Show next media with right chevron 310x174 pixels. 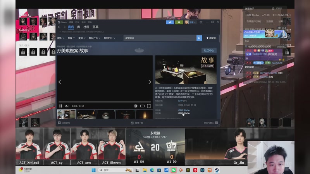(x=150, y=82)
